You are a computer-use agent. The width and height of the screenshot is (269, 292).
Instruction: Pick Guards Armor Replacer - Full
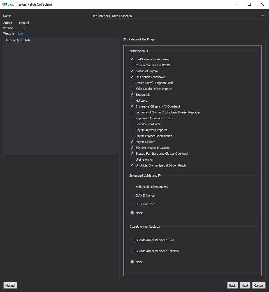pos(132,240)
